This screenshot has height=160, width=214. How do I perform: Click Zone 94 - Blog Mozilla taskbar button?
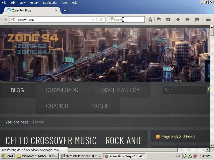pos(124,156)
